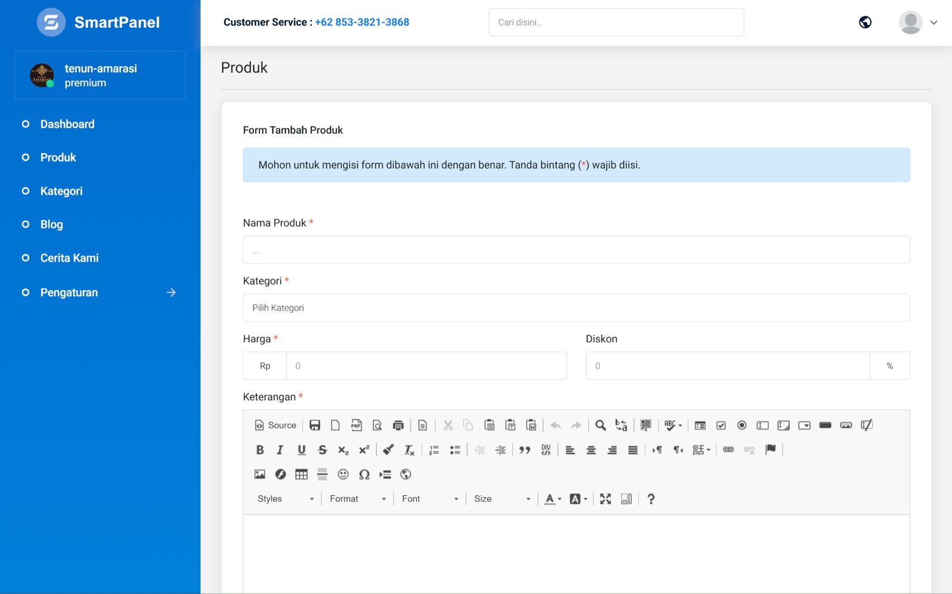Insert a radio button from editor toolbar
Image resolution: width=952 pixels, height=594 pixels.
tap(742, 425)
